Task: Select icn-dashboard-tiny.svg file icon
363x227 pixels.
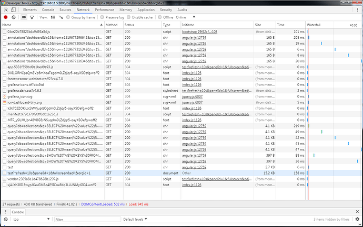Action: 4,102
